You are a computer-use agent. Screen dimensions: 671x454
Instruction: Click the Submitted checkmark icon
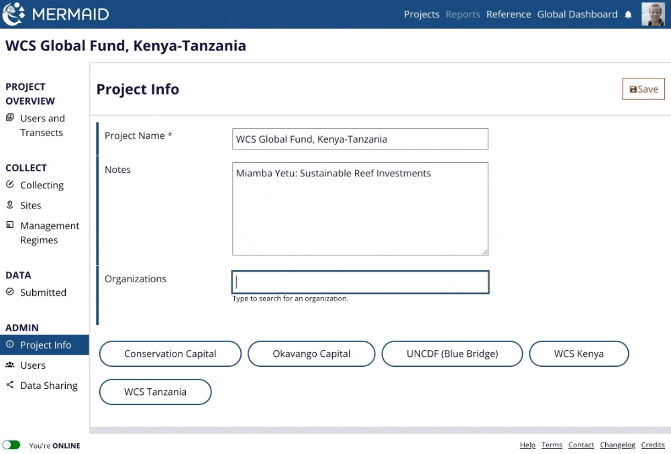pos(10,292)
